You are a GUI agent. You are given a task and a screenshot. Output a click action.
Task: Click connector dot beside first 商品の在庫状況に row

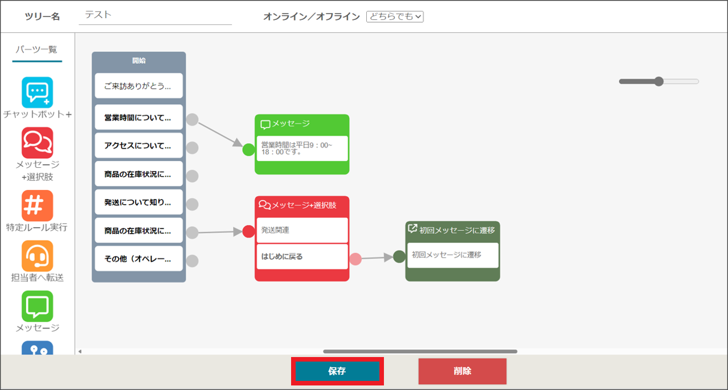click(193, 176)
